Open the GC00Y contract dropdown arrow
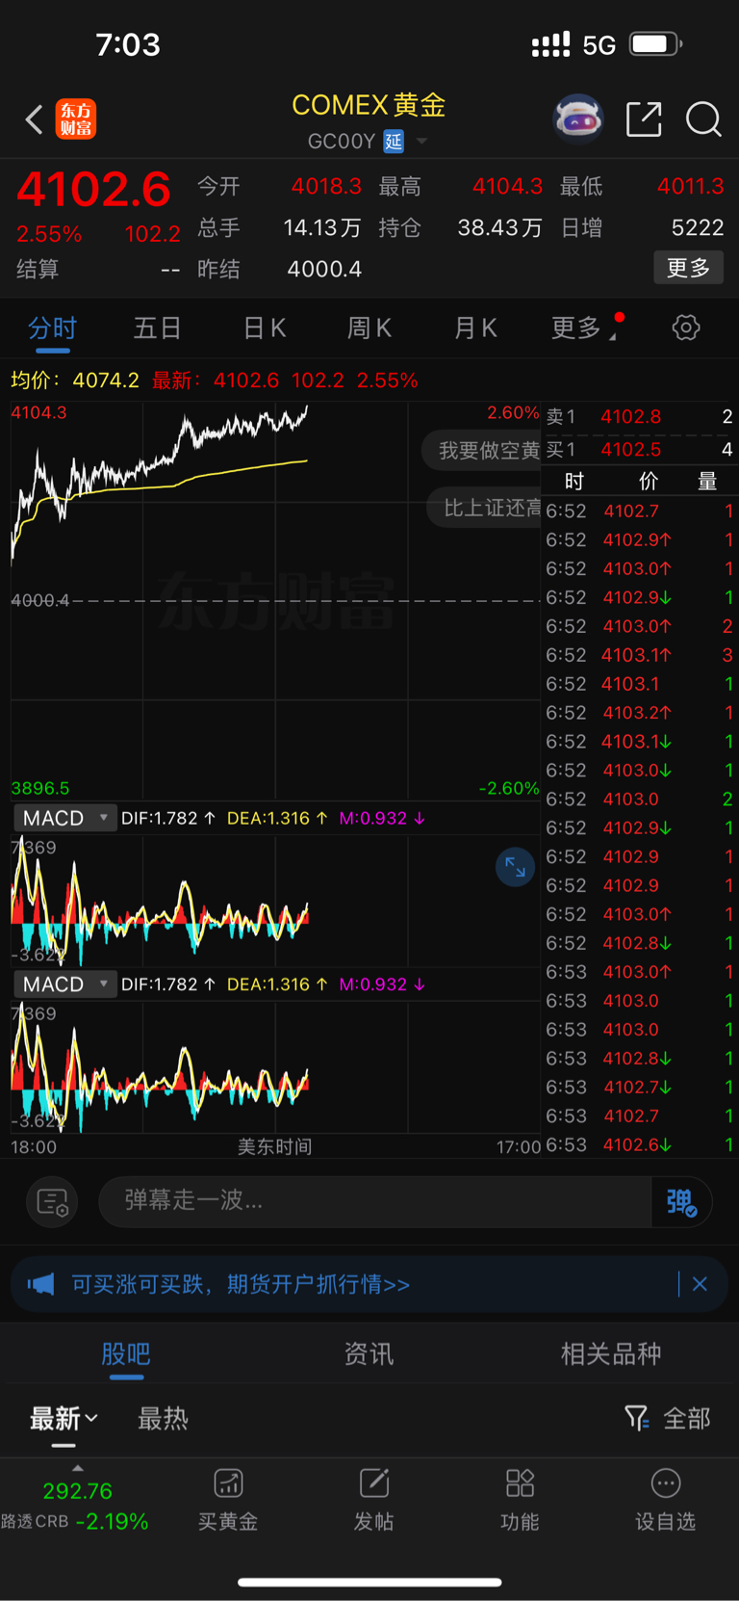 click(421, 142)
